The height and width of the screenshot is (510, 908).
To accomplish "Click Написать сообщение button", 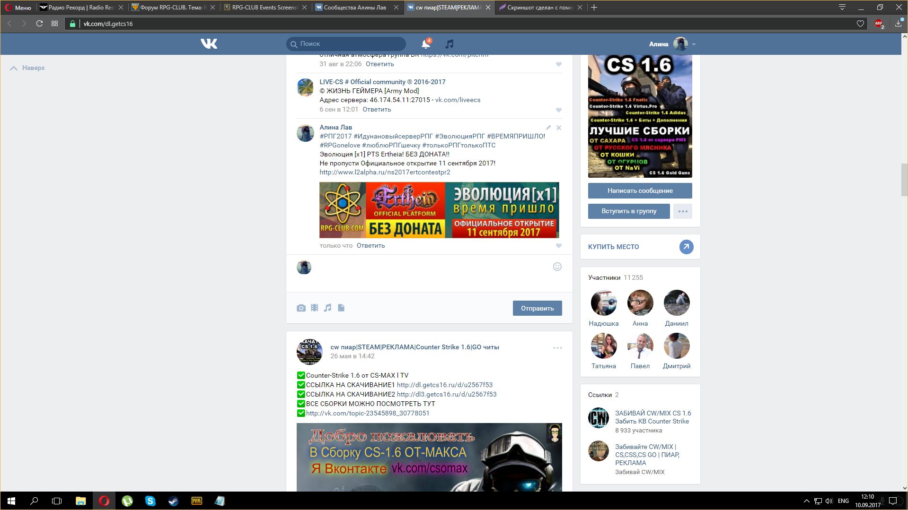I will click(x=640, y=190).
